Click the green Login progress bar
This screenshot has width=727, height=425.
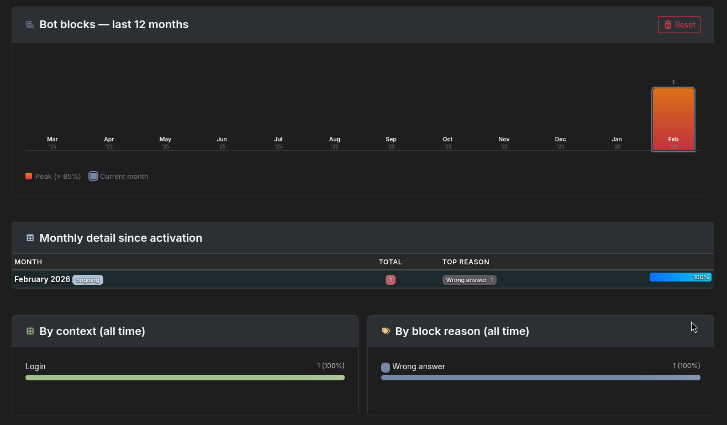tap(185, 378)
